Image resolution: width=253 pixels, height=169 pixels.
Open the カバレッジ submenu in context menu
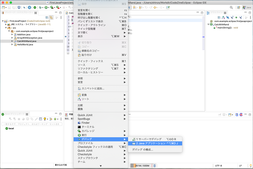coord(101,131)
